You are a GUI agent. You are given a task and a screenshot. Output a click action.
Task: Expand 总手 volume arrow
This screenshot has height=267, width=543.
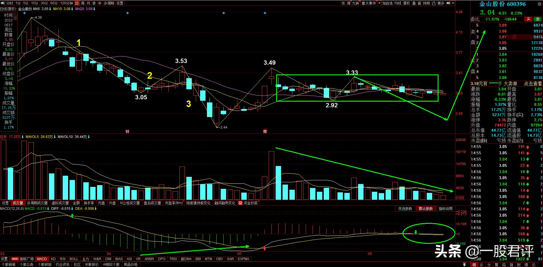pos(23,137)
